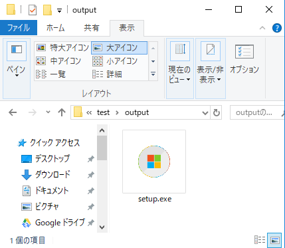The image size is (285, 248).
Task: Click navigation pane scrollbar up arrow
Action: [102, 130]
